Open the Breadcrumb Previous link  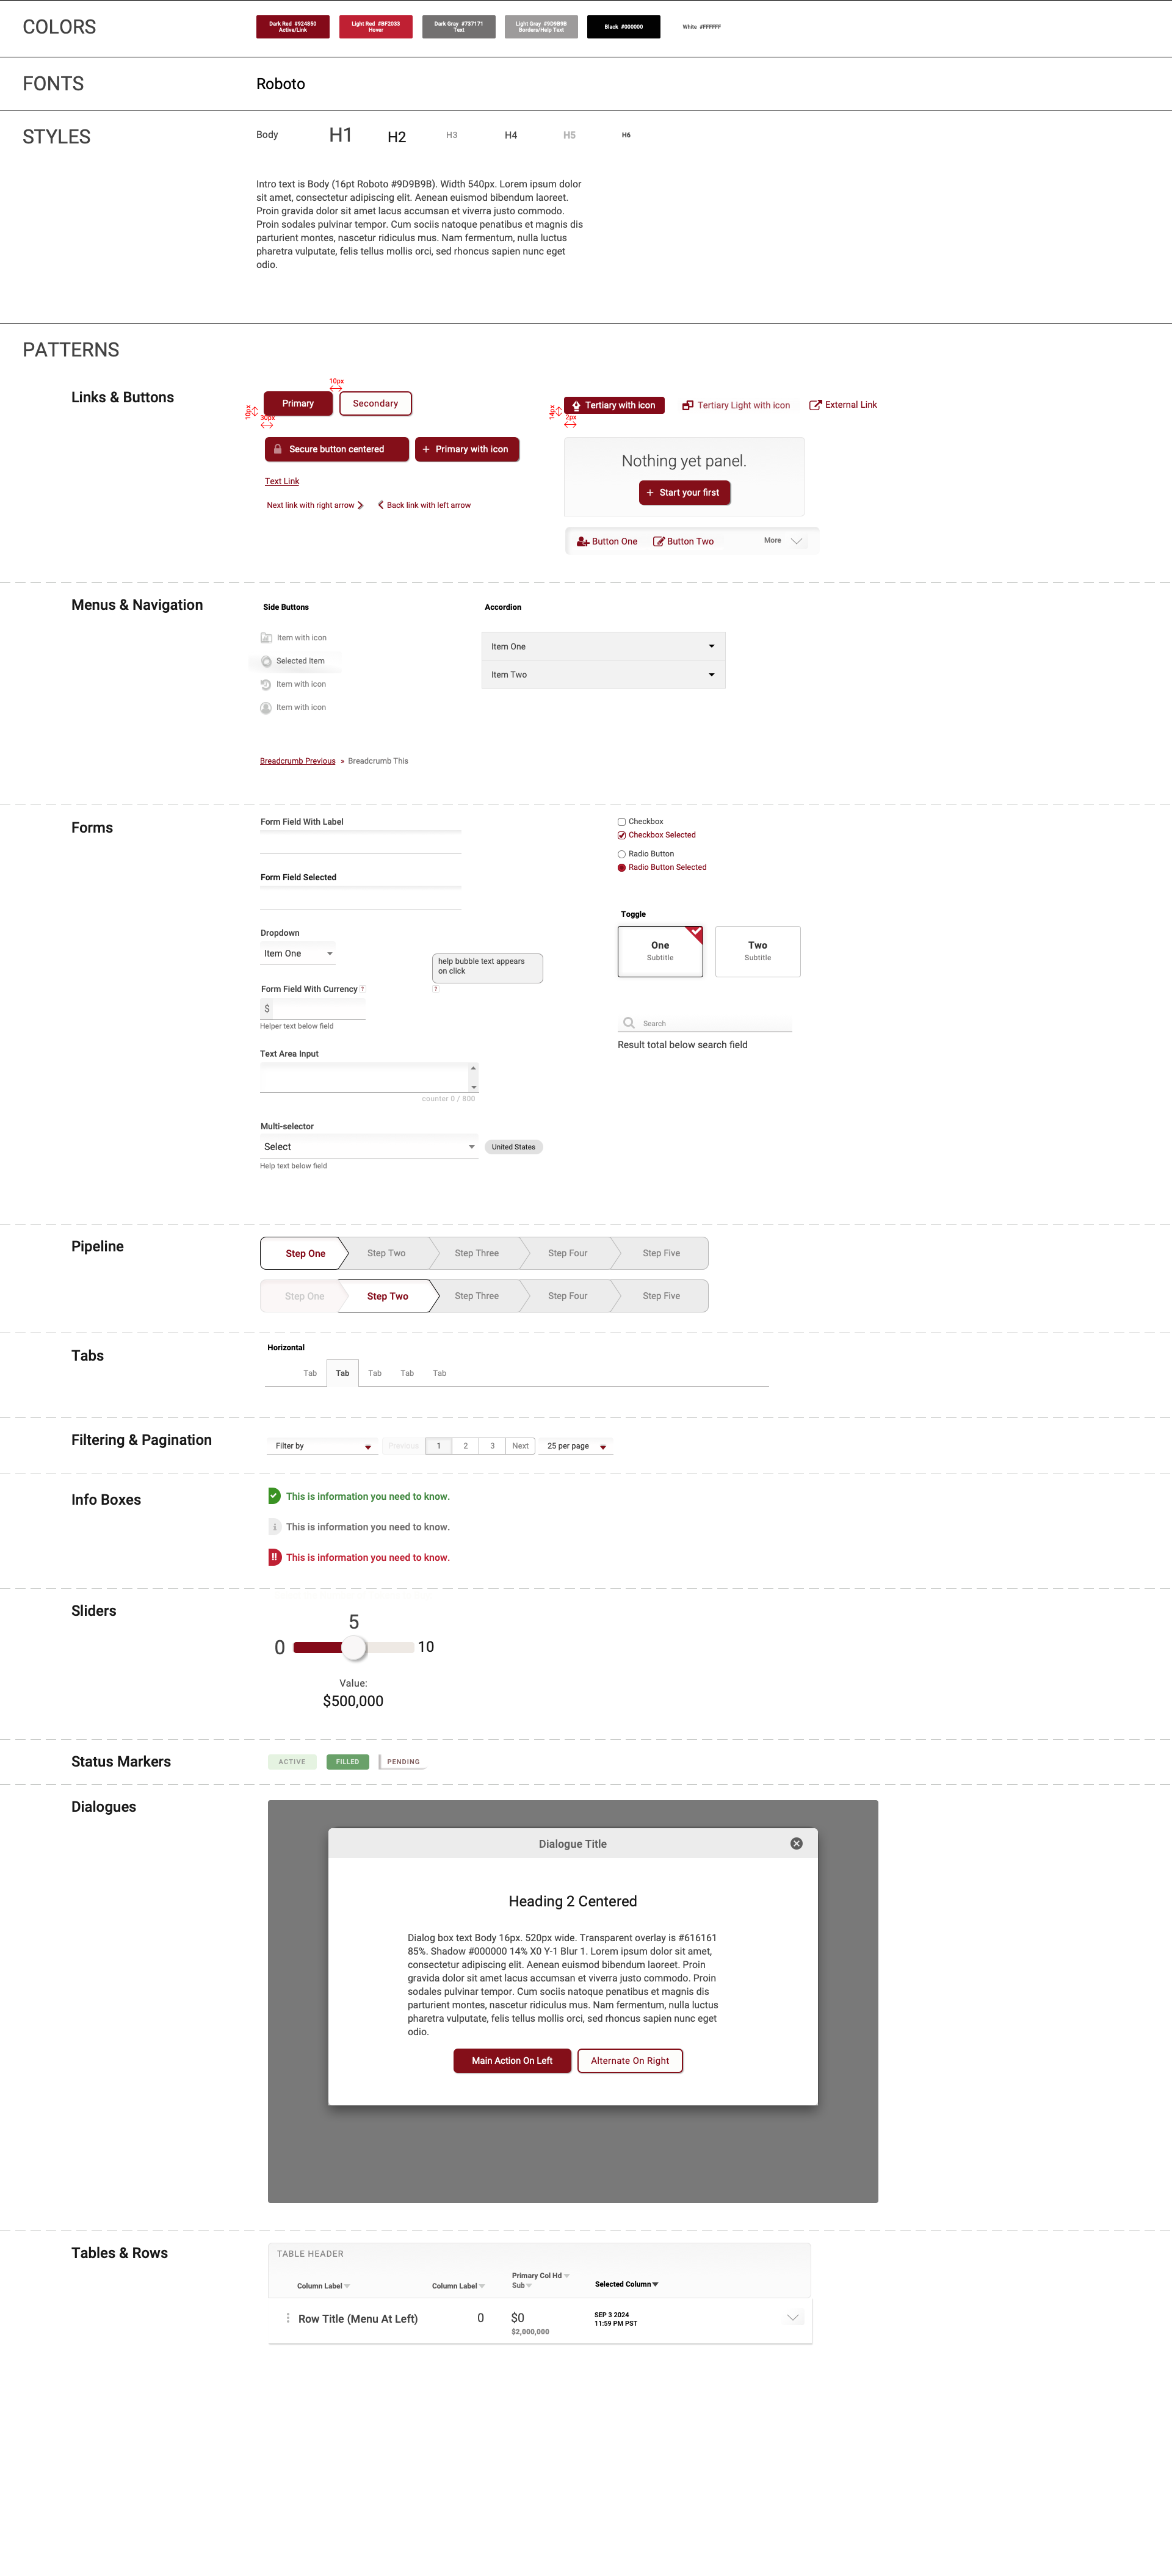tap(298, 761)
